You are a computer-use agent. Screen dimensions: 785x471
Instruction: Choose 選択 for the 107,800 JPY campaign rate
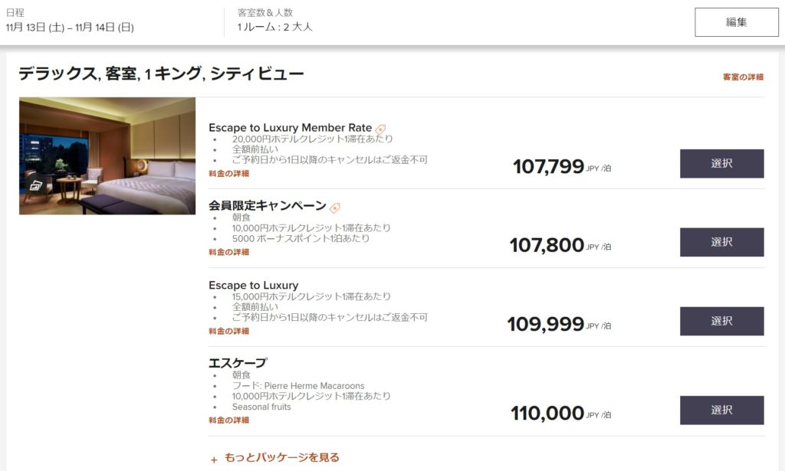pyautogui.click(x=721, y=242)
